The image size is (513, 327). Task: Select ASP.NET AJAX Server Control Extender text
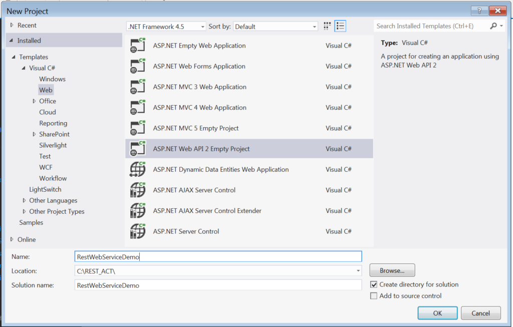coord(207,211)
